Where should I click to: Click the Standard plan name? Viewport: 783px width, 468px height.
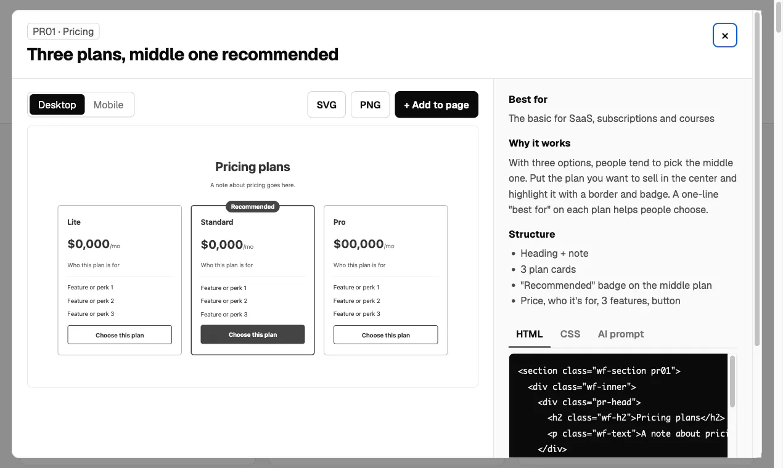coord(217,222)
